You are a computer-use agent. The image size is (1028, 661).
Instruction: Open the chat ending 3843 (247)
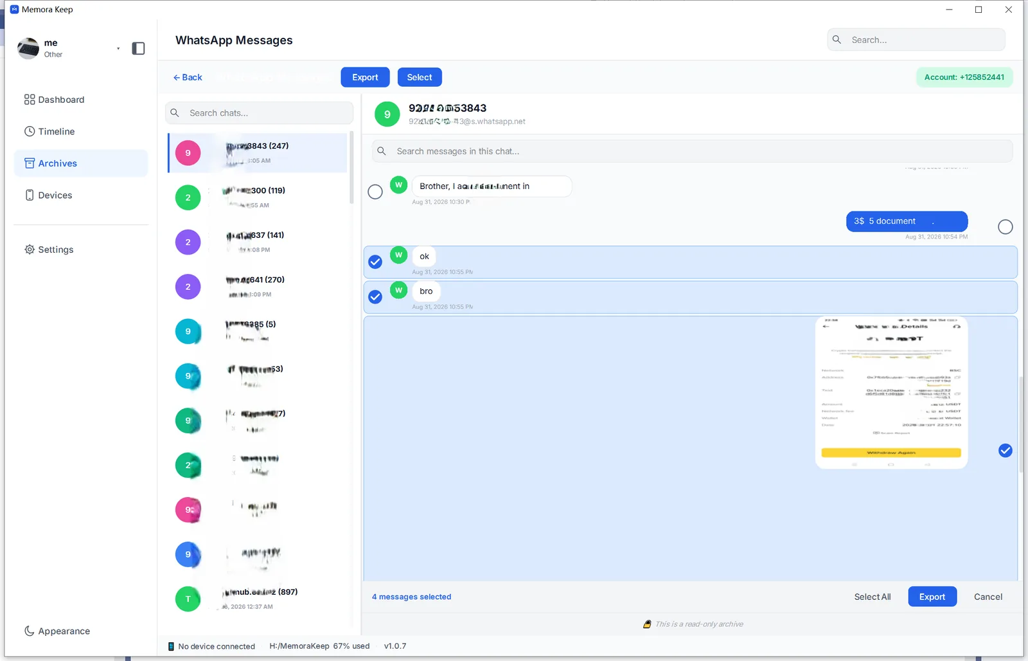(x=258, y=153)
